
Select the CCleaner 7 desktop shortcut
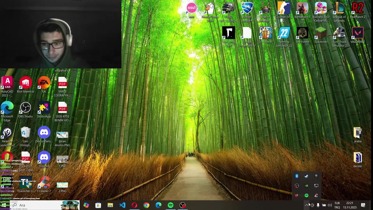point(44,185)
